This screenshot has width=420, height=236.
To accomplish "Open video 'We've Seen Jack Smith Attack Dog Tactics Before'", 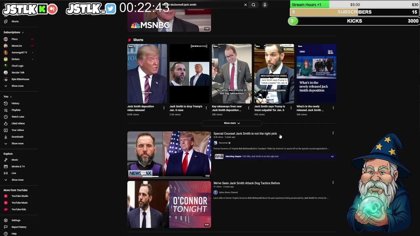I will coord(247,183).
